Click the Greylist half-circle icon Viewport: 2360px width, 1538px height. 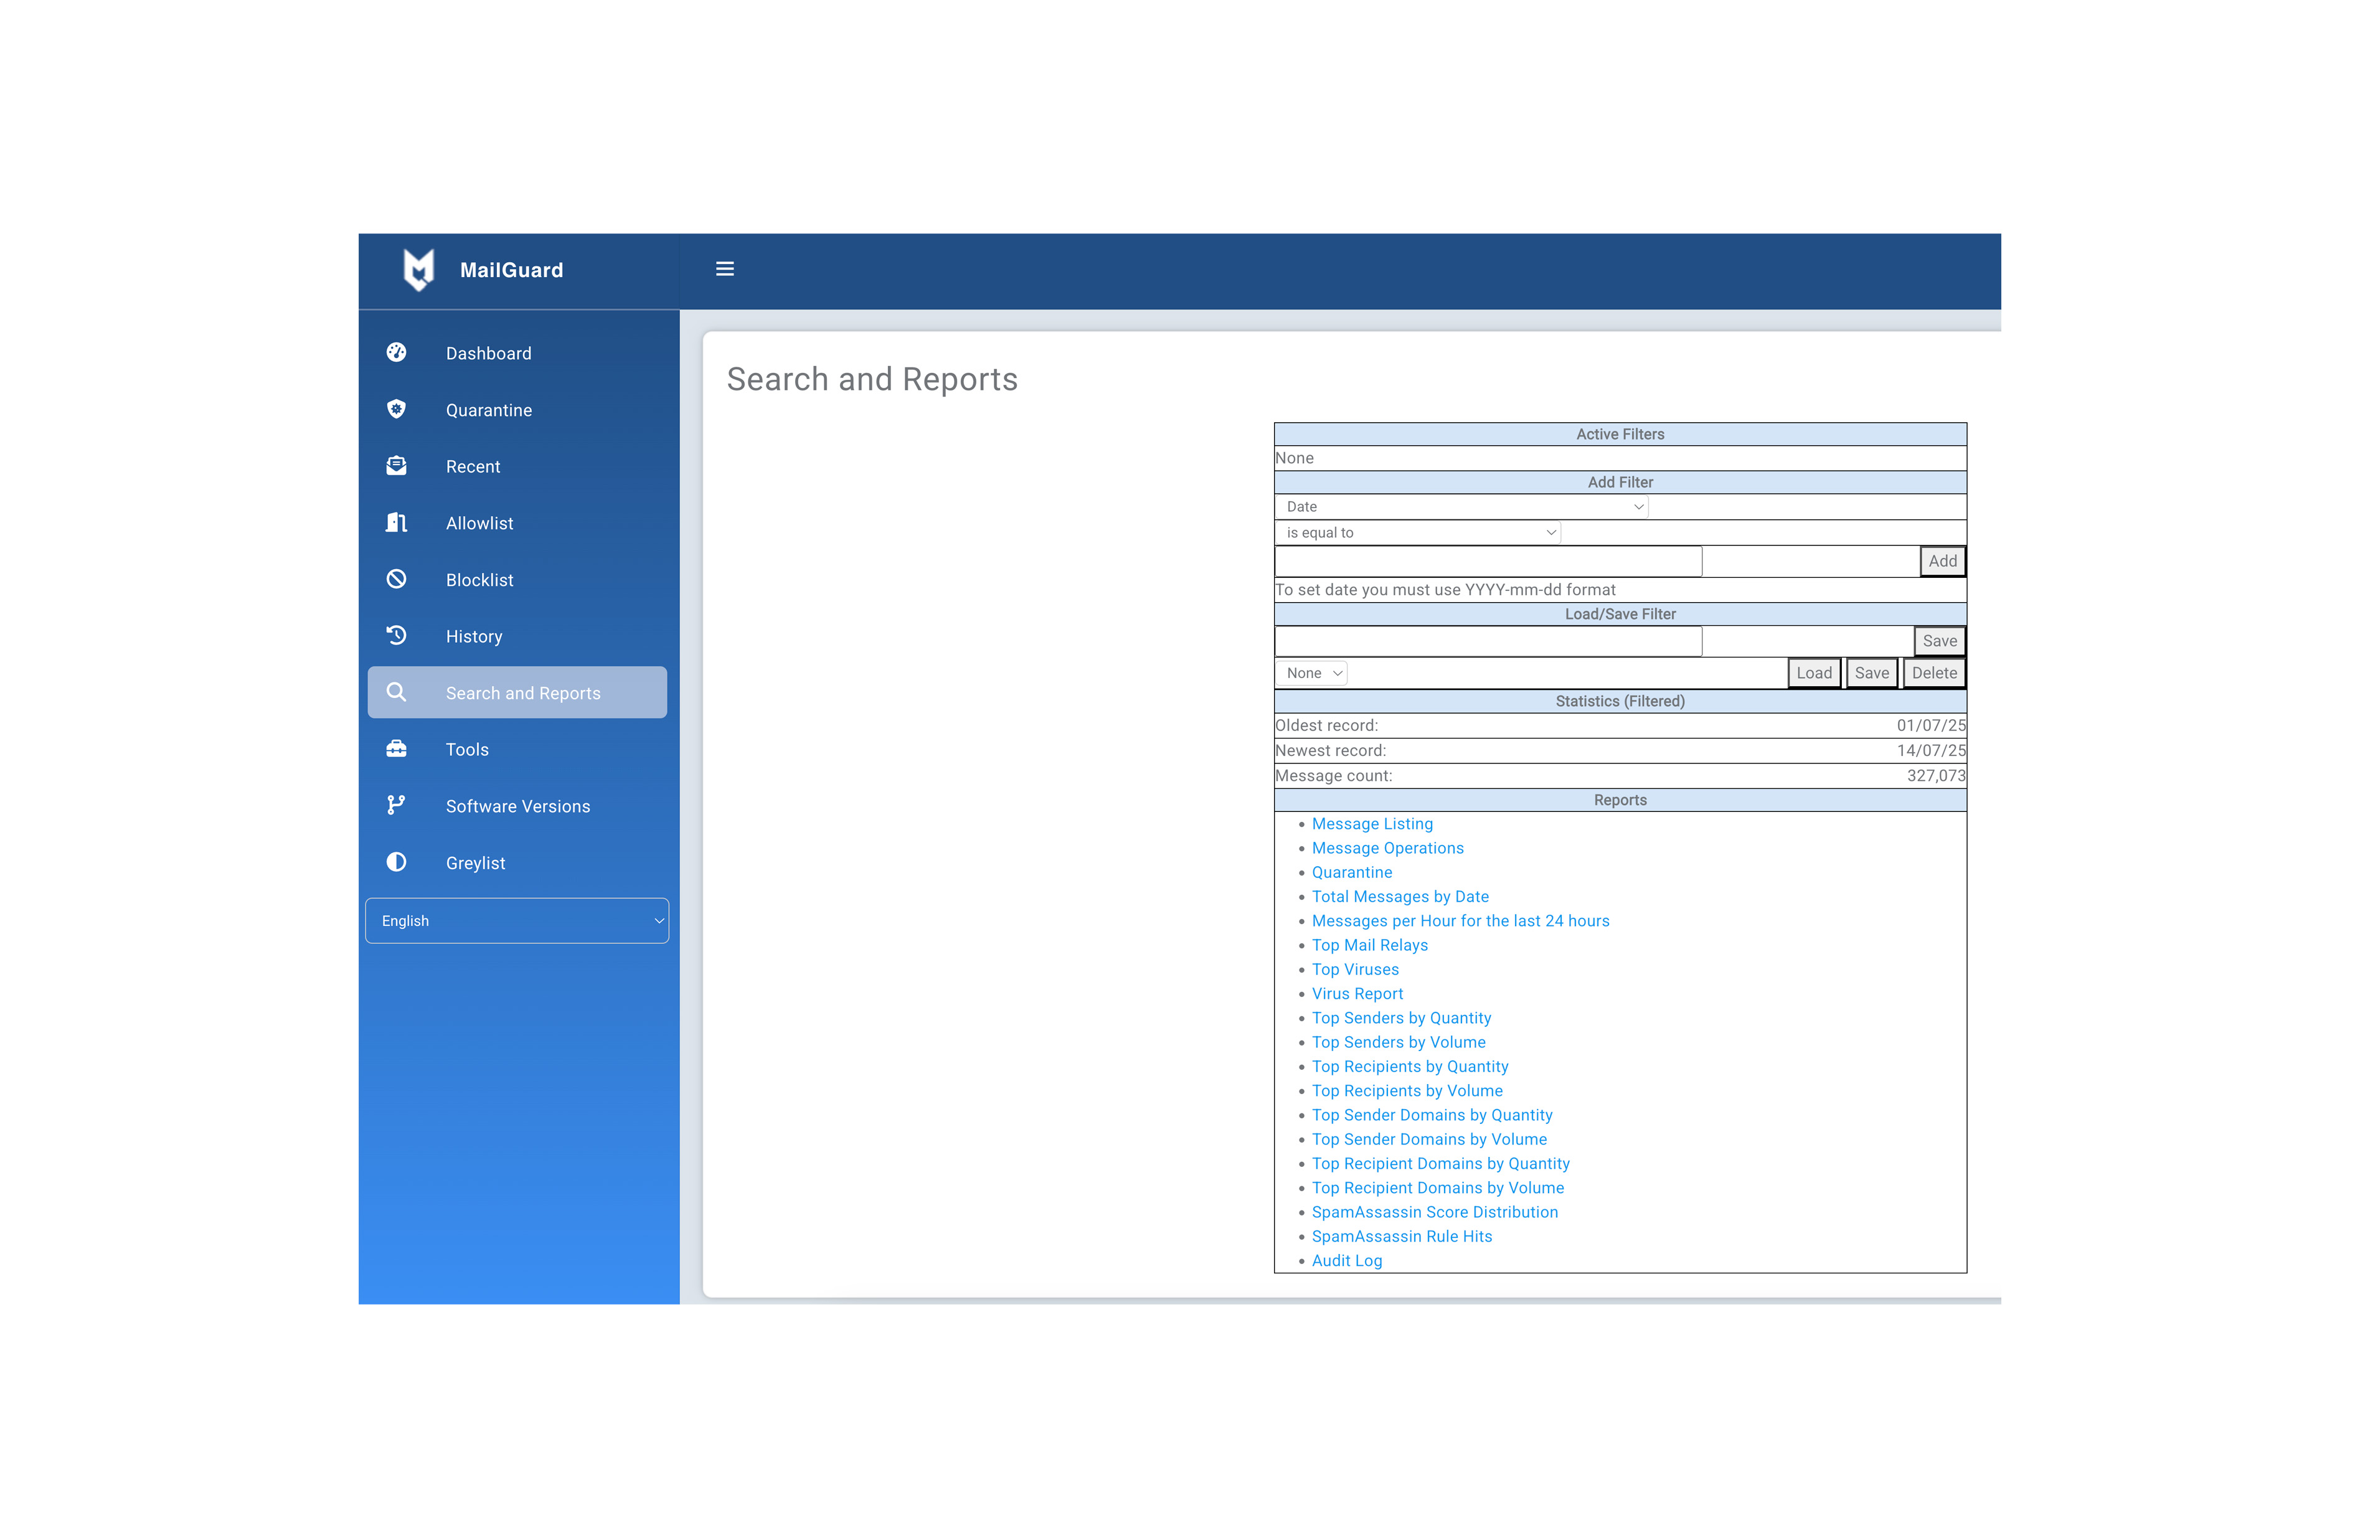397,862
